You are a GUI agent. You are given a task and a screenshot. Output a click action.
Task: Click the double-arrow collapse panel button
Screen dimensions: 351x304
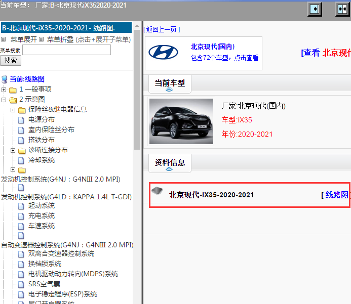[342, 9]
